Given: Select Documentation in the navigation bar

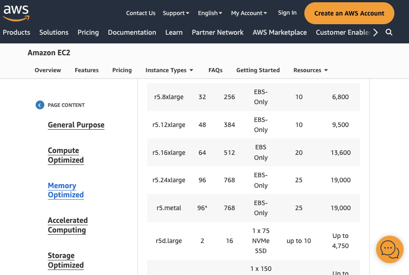Looking at the screenshot, I should pyautogui.click(x=132, y=32).
